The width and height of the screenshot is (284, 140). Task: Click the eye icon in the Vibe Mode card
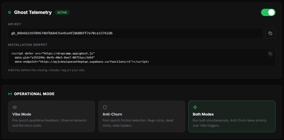pyautogui.click(x=15, y=107)
